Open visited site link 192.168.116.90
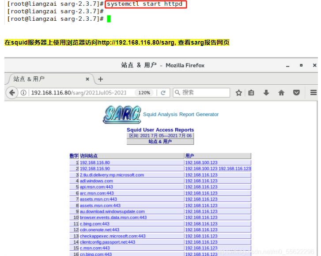This screenshot has height=256, width=321. [95, 169]
